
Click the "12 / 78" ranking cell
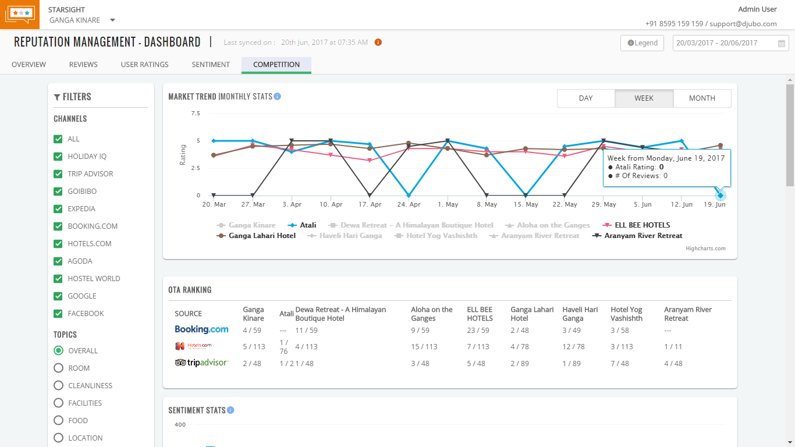(x=573, y=347)
